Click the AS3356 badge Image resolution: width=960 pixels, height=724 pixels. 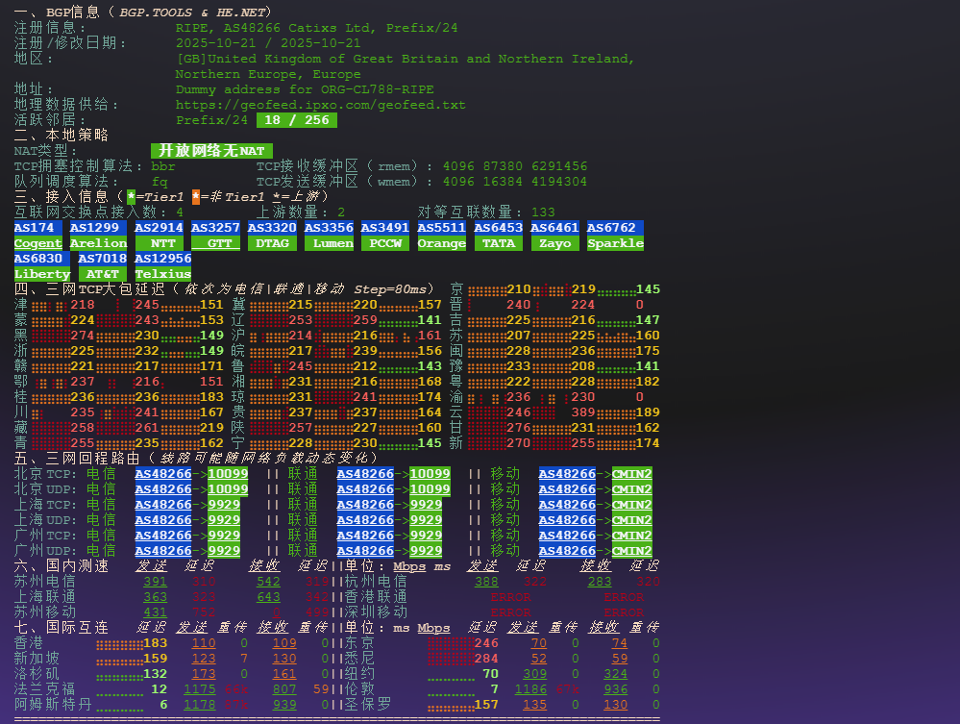coord(329,228)
